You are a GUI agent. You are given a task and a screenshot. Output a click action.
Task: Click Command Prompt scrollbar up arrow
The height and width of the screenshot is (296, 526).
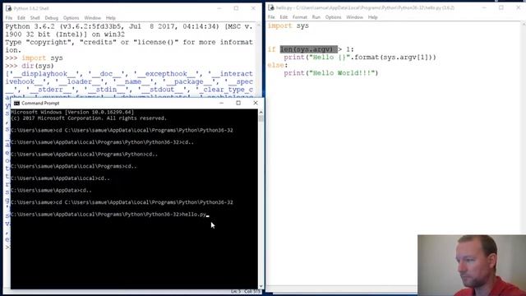261,113
